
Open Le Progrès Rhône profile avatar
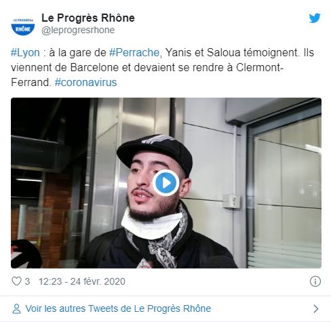click(x=23, y=26)
